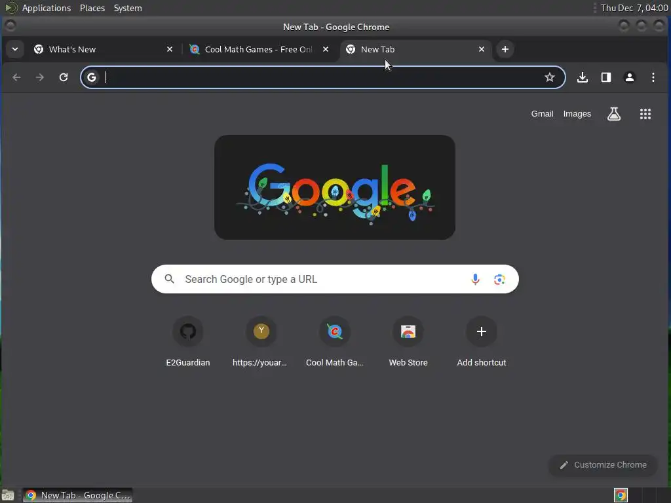Switch to the What's New tab

coord(103,49)
